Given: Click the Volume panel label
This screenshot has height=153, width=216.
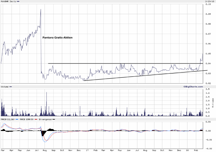Looking at the screenshot, I should coord(4,87).
